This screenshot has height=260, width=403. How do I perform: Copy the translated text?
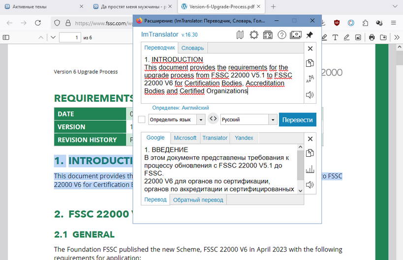click(310, 153)
